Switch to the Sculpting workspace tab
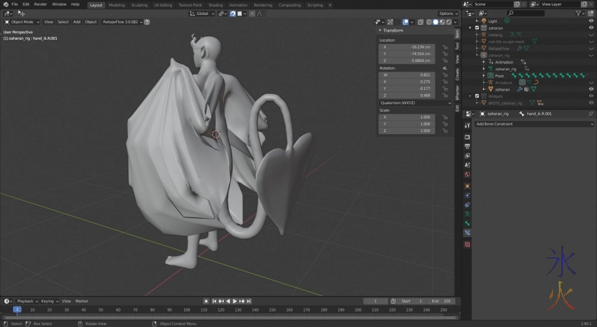This screenshot has height=327, width=597. click(x=139, y=5)
